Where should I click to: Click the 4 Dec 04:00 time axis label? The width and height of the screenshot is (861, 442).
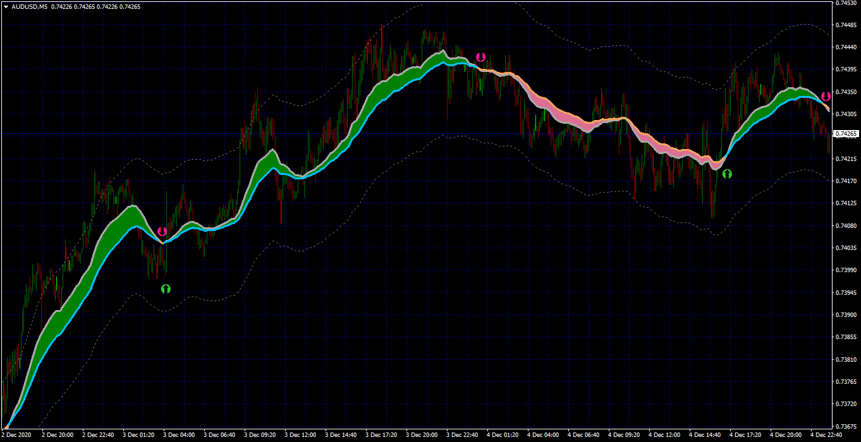coord(544,435)
